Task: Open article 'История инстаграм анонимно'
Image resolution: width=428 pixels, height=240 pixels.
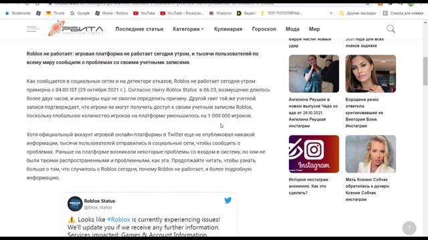Action: tap(308, 186)
